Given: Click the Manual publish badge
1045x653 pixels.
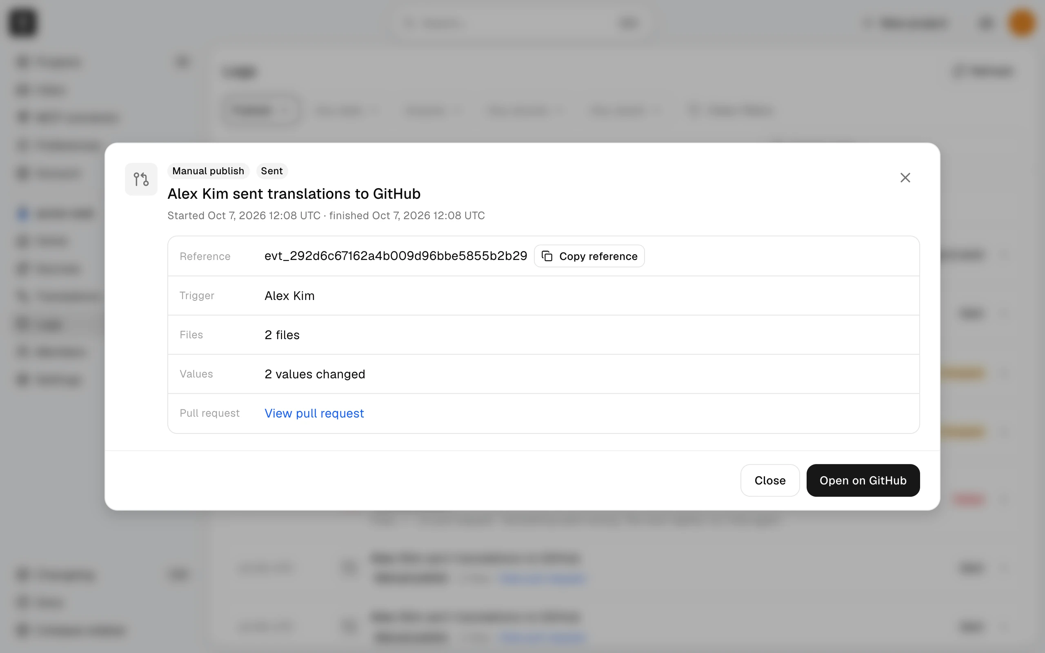Looking at the screenshot, I should (208, 171).
